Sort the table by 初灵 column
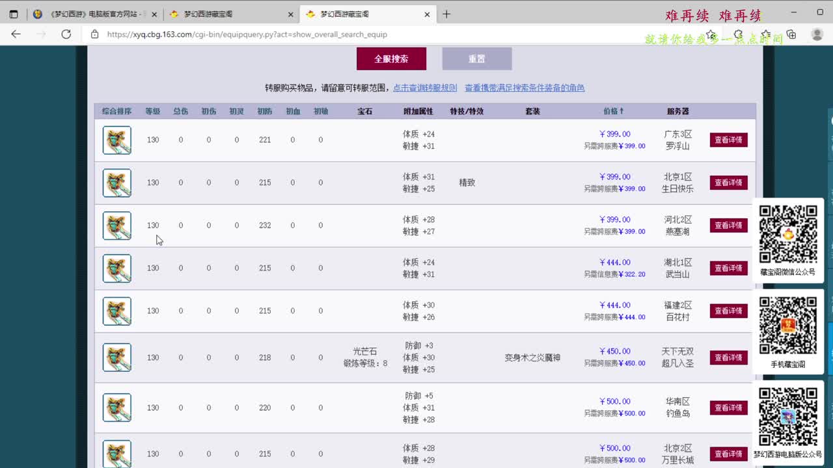Viewport: 833px width, 468px height. pos(237,111)
